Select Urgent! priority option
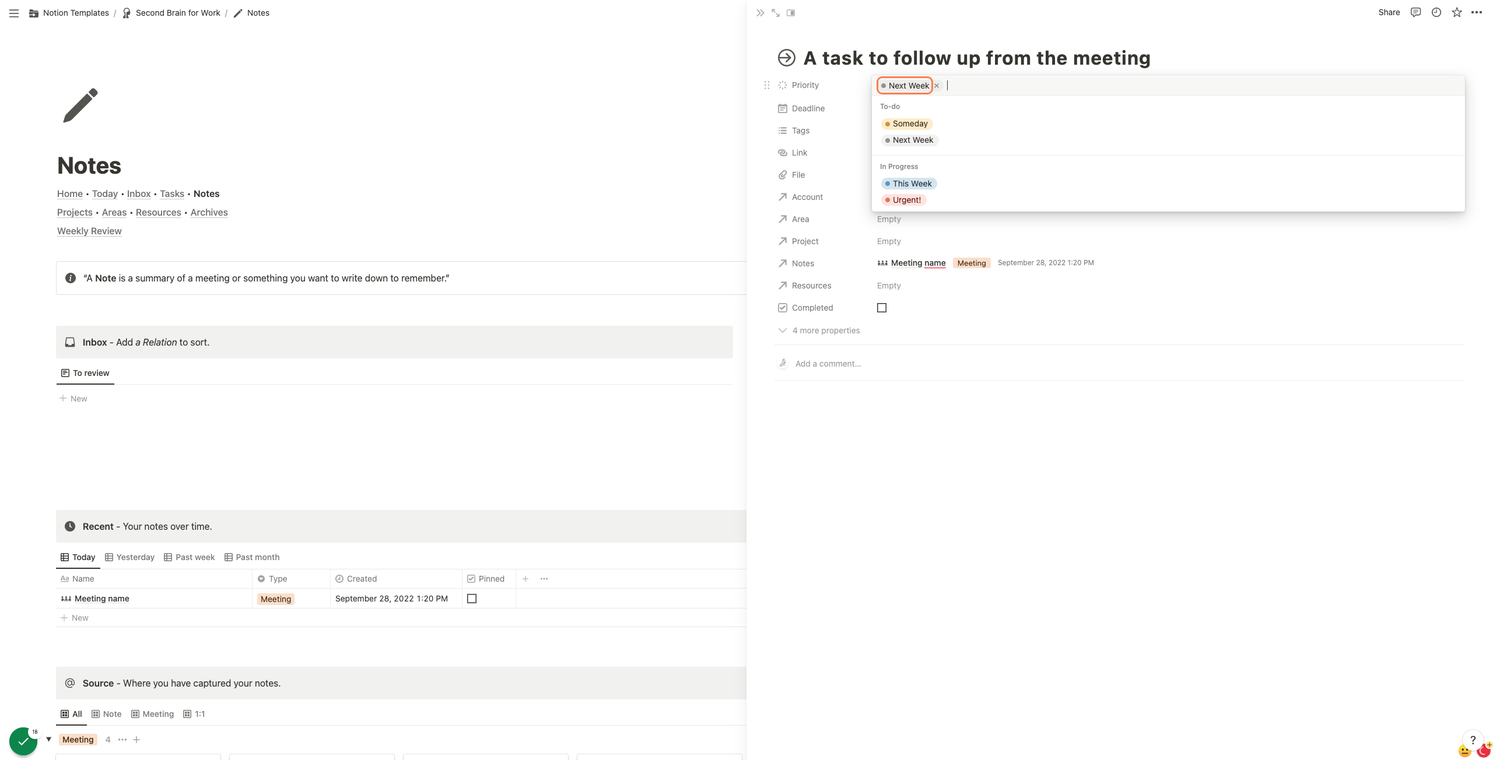Screen dimensions: 1493x760 [x=903, y=200]
